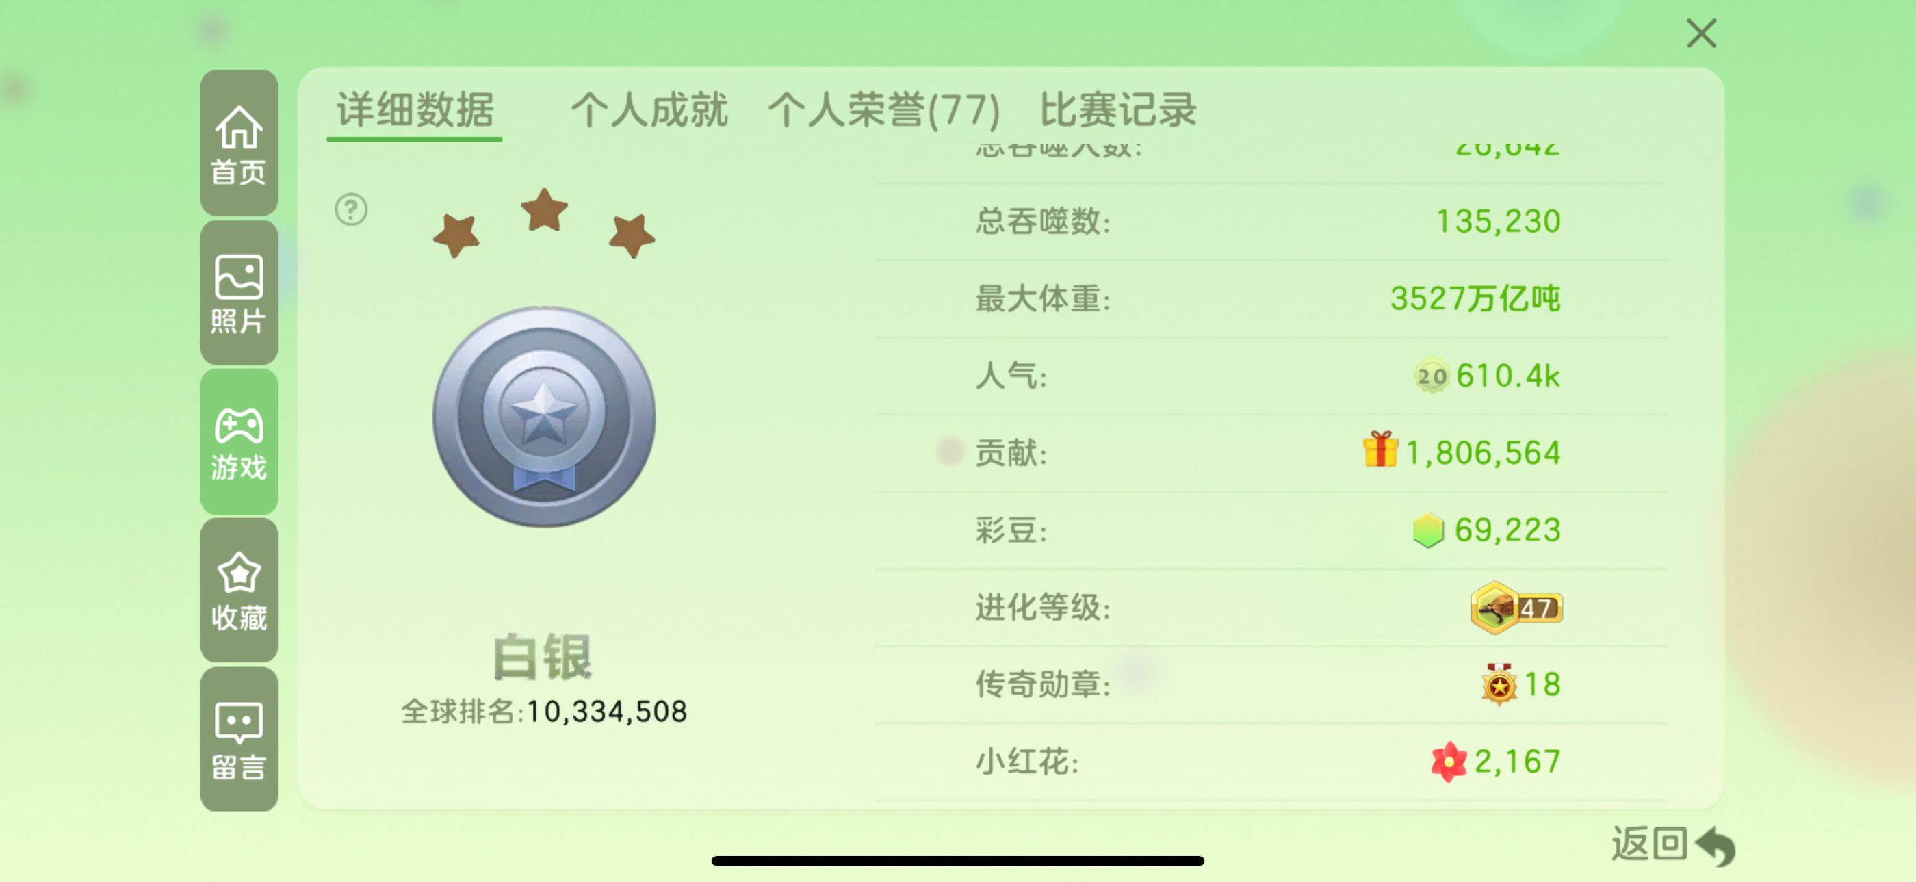Screen dimensions: 1916x882
Task: Tap the 人气 level 20 badge
Action: point(1431,376)
